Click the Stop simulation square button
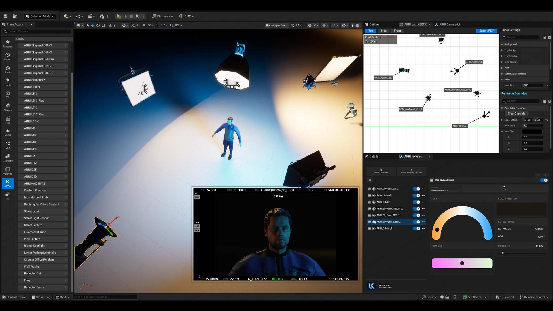This screenshot has width=553, height=311. pyautogui.click(x=131, y=16)
